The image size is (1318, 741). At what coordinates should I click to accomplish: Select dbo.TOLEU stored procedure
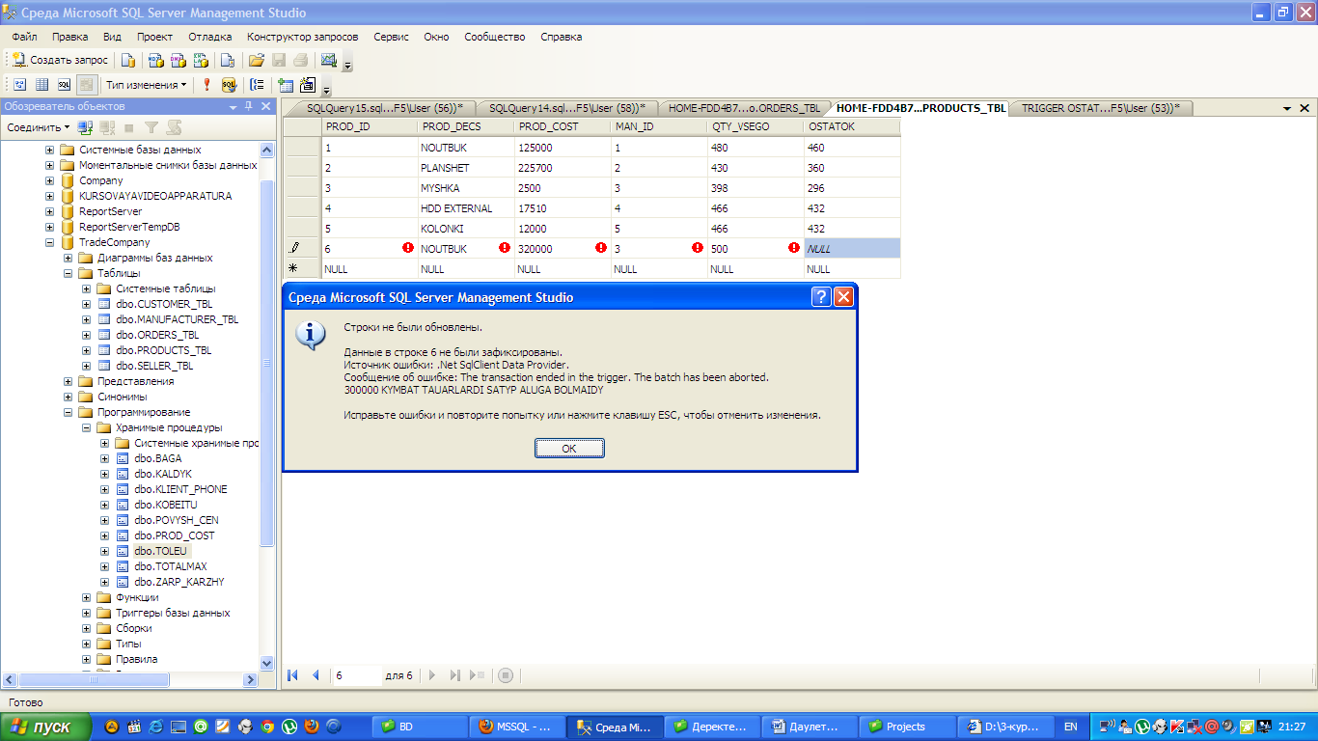pos(160,551)
